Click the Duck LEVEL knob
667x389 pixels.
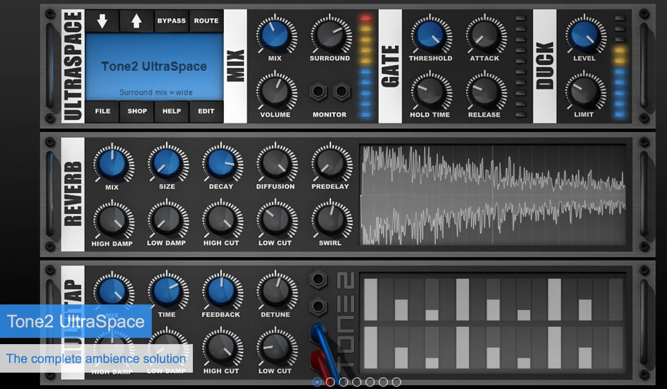[585, 35]
